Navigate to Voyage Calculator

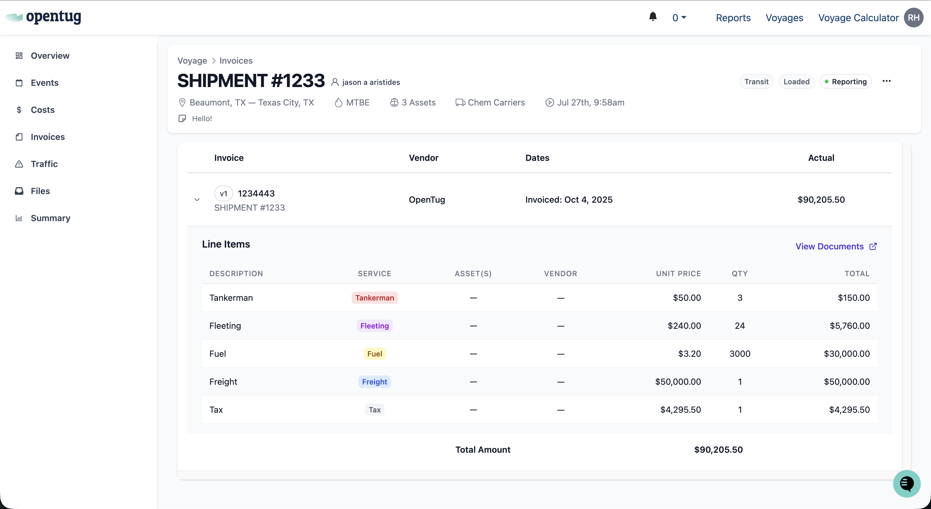pos(858,18)
